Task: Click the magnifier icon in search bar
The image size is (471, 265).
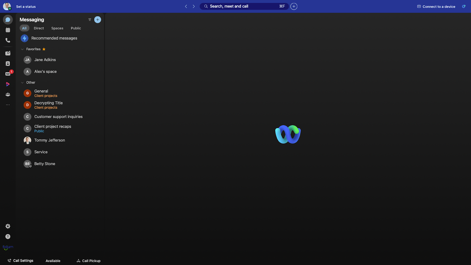Action: (206, 6)
